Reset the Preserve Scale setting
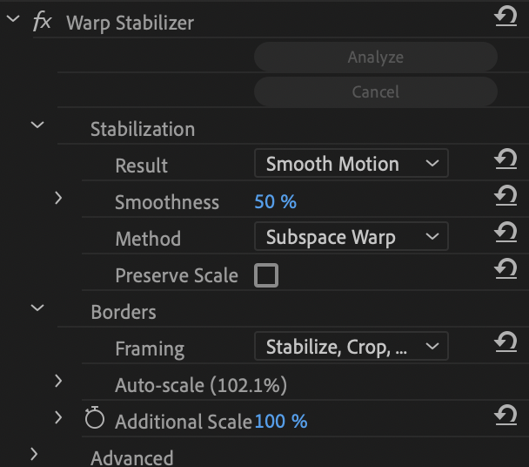529x467 pixels. point(506,269)
